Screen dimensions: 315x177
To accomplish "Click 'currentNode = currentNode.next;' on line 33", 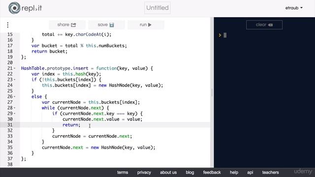I will tap(92, 136).
